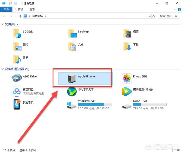Click the Windows (C:) label text

coord(86,101)
